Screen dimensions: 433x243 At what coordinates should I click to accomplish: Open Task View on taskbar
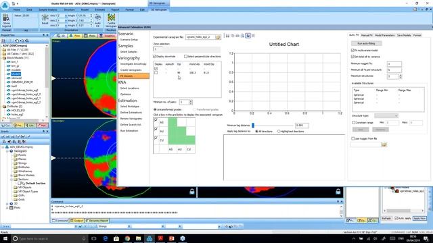coord(94,238)
